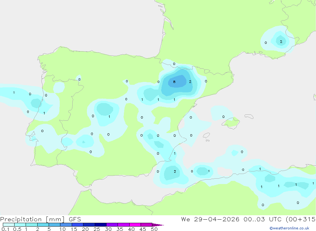Click the '25' legend scale label
Viewport: 316px width, 231px height.
coord(97,229)
